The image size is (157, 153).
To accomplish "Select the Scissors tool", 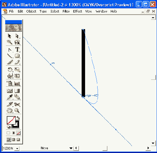I will click(x=17, y=104).
